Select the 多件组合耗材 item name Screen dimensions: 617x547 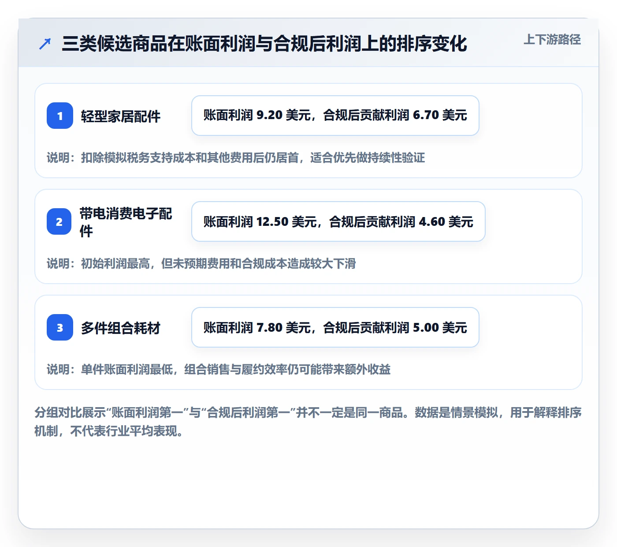coord(121,328)
